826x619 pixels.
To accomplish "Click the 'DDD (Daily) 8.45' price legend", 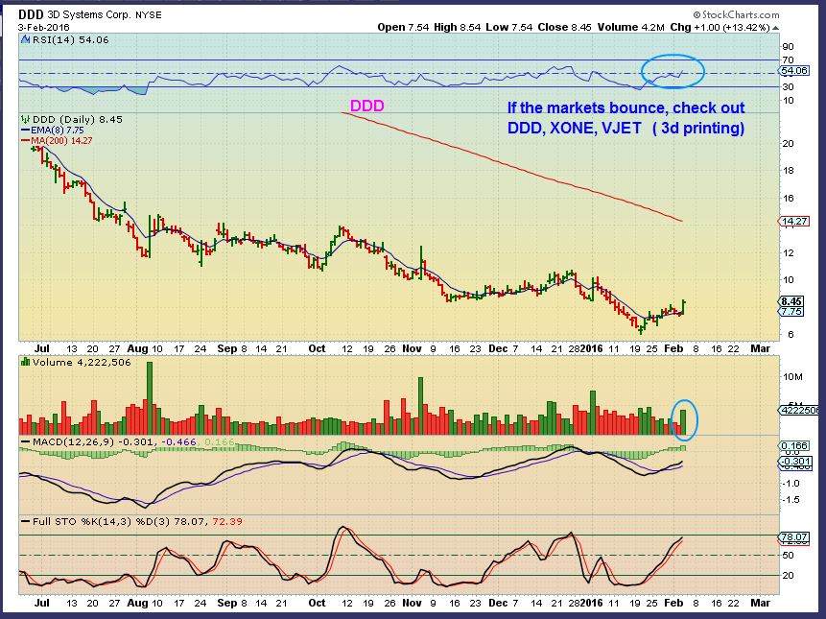I will pos(77,120).
